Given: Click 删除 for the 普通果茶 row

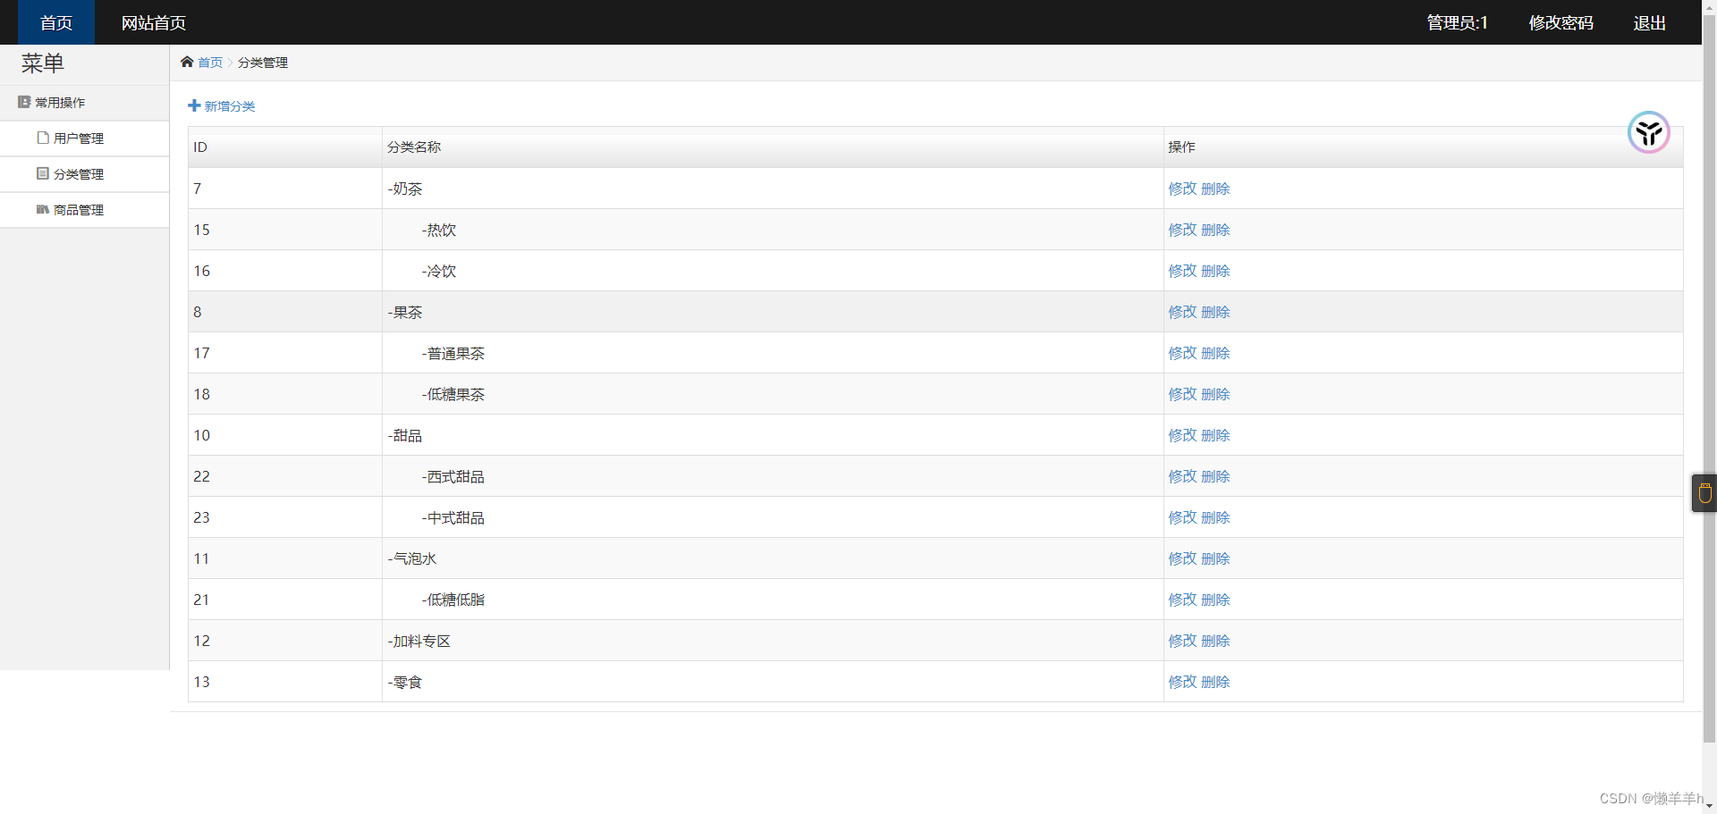Looking at the screenshot, I should [1215, 353].
